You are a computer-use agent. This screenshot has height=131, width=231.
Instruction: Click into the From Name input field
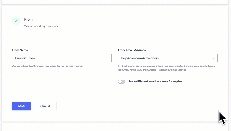[x=62, y=58]
